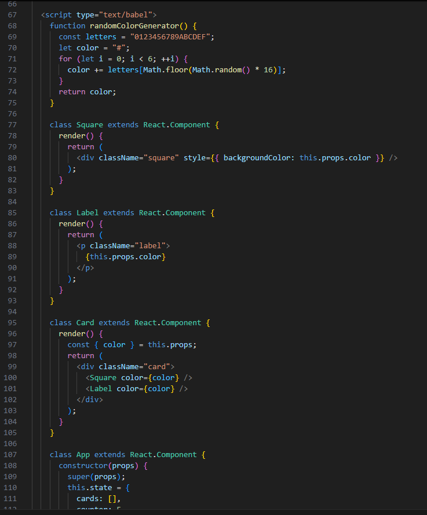Click constructor(props) on line 108
This screenshot has height=515, width=427.
click(x=98, y=466)
